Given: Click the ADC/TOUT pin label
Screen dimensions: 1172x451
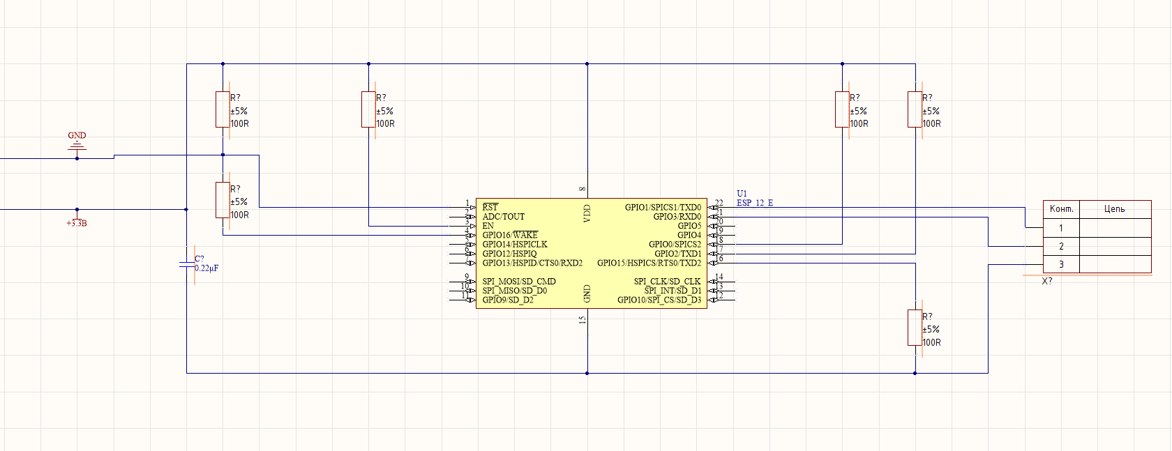Looking at the screenshot, I should [x=503, y=217].
